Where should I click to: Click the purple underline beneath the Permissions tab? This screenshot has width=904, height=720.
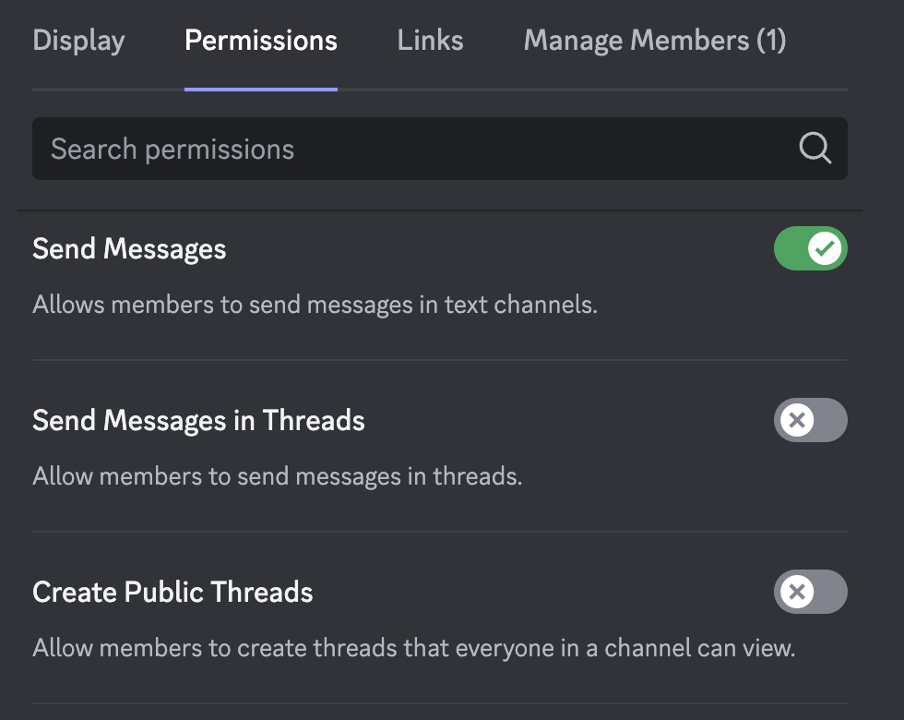260,90
